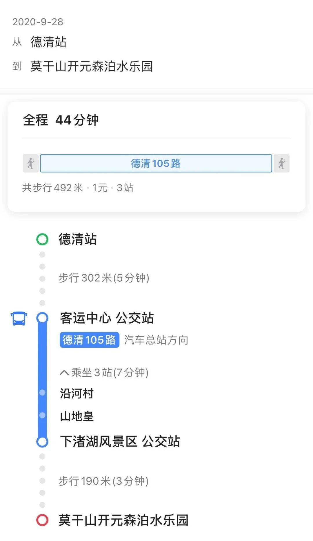The height and width of the screenshot is (541, 313).
Task: Click the 沿河村 stop dot on route line
Action: coord(42,393)
